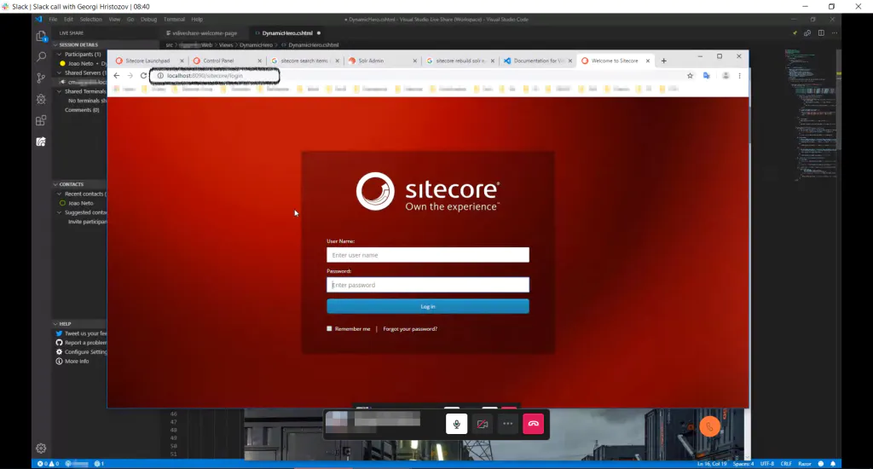Open notifications bell in status bar

[833, 463]
